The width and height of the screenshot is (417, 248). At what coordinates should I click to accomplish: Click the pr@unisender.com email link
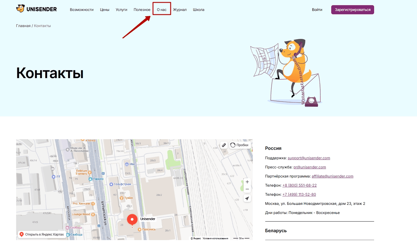click(x=310, y=167)
